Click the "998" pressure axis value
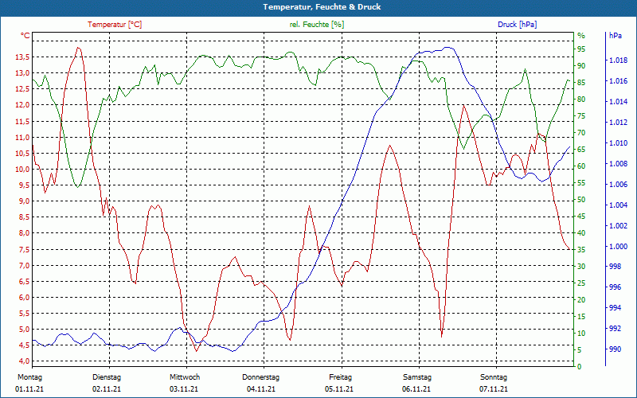The image size is (637, 398). click(616, 267)
